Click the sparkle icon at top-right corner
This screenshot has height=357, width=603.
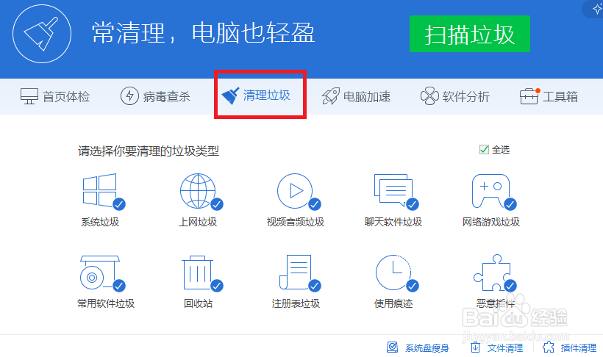pyautogui.click(x=597, y=9)
